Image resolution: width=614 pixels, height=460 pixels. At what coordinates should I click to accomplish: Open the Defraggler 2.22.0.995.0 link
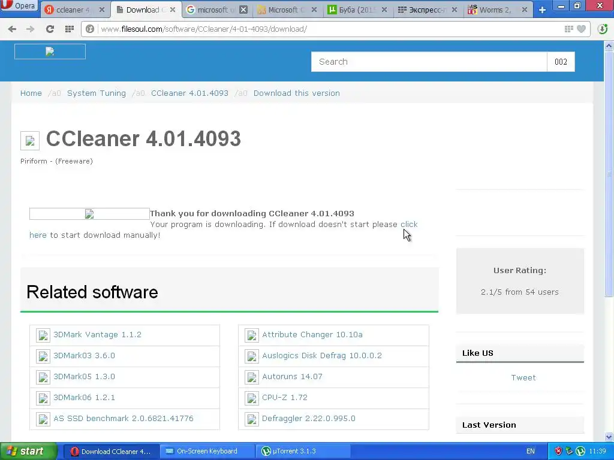click(309, 419)
